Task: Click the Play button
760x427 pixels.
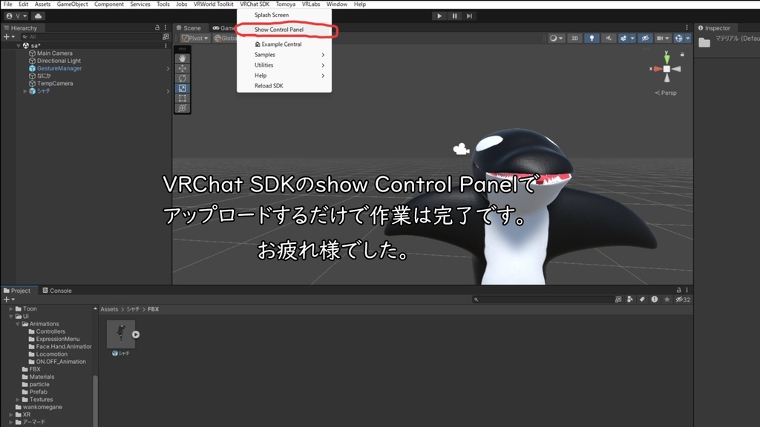Action: coord(439,16)
